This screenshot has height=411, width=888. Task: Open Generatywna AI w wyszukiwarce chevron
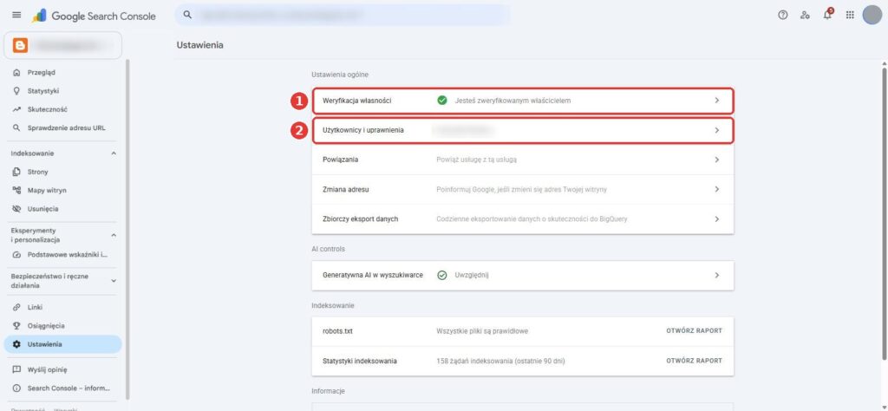click(716, 275)
